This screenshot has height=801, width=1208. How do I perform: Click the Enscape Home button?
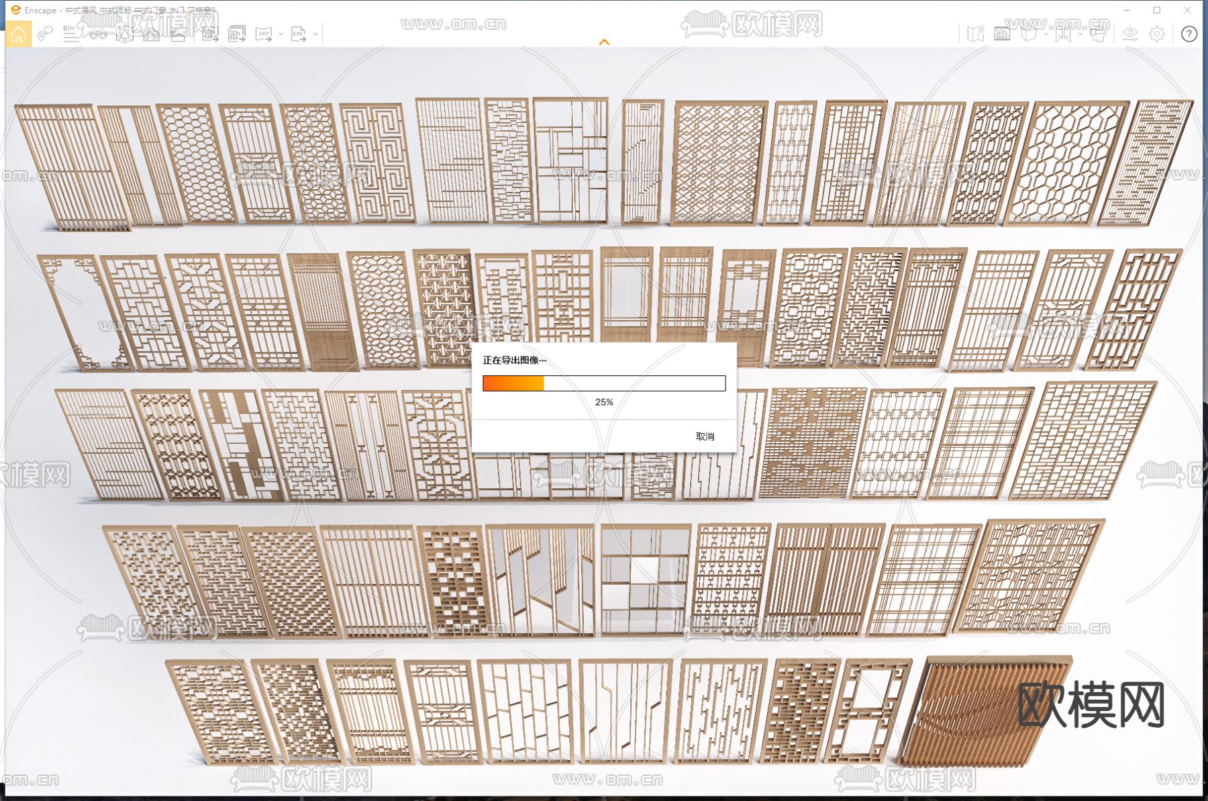18,34
